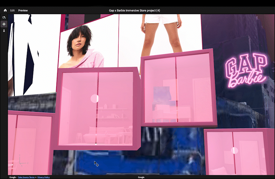This screenshot has height=179, width=275.
Task: Open the Privacy Policy link
Action: (44, 177)
